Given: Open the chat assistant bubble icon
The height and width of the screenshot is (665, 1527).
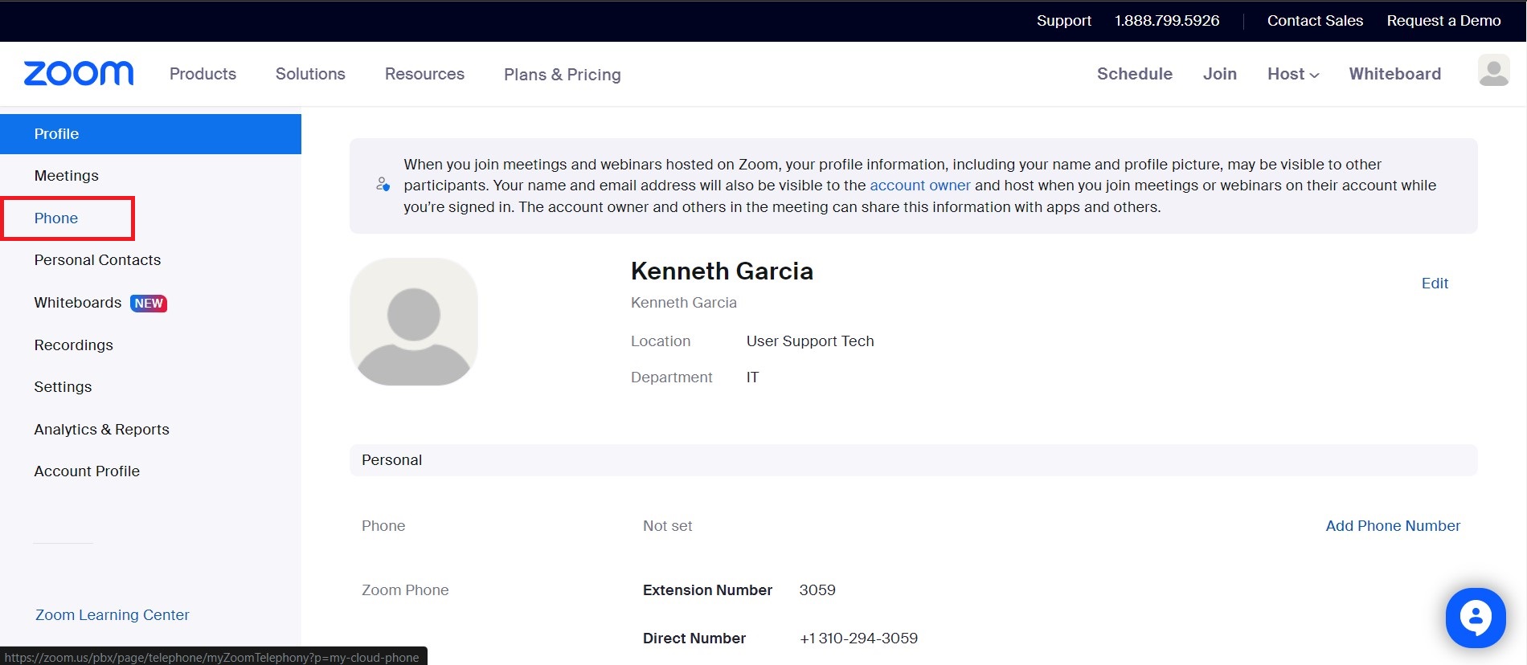Looking at the screenshot, I should [x=1475, y=618].
